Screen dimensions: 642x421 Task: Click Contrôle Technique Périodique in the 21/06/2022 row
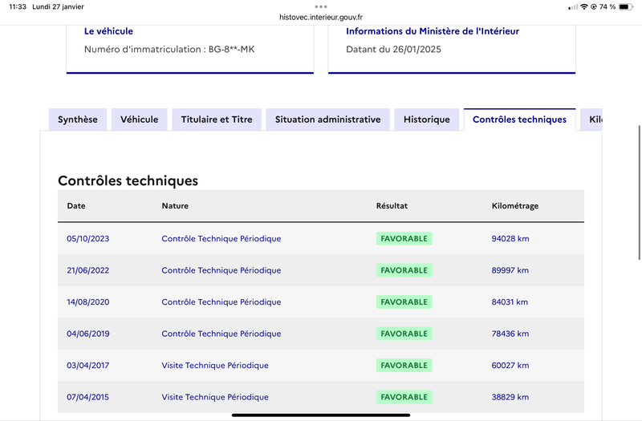pyautogui.click(x=221, y=270)
